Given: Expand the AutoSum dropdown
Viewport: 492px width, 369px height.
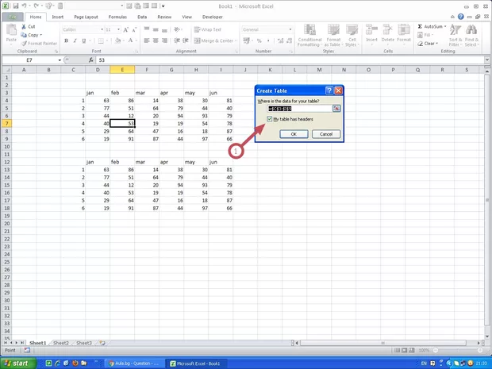Looking at the screenshot, I should tap(440, 25).
